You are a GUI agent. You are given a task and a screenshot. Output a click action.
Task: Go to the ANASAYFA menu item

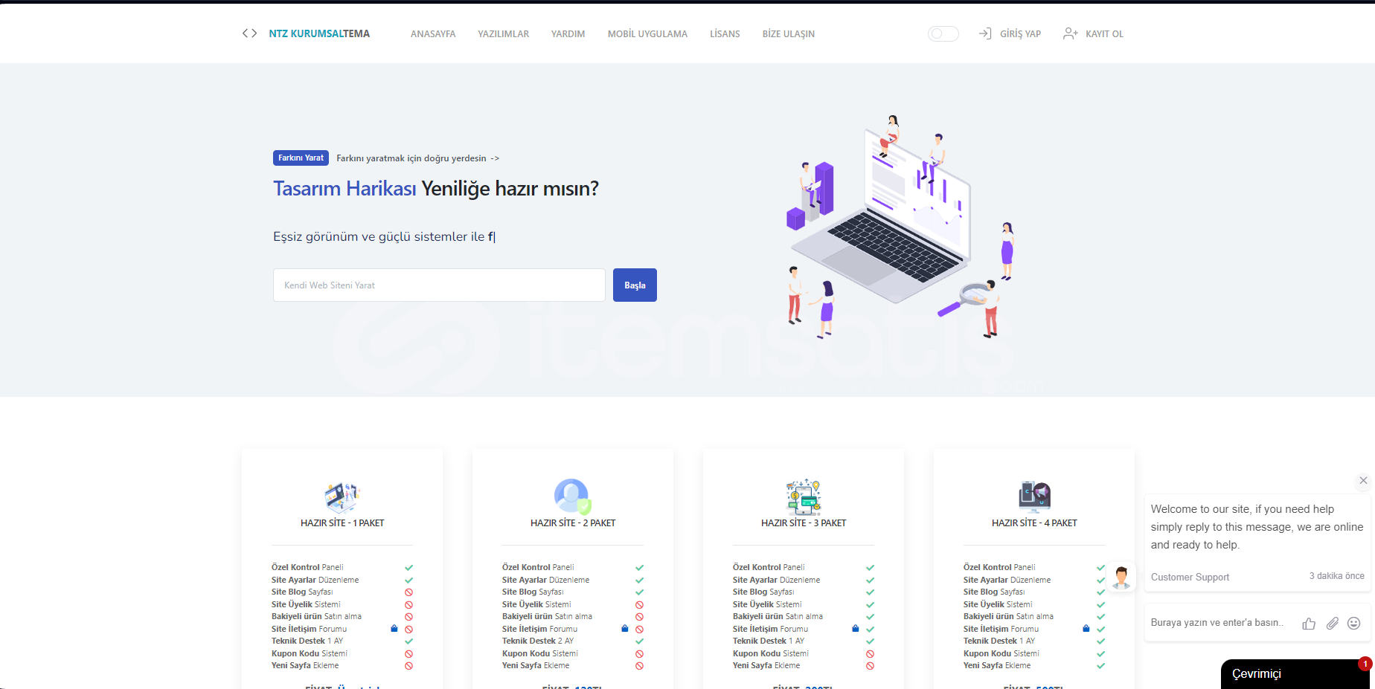pyautogui.click(x=433, y=34)
